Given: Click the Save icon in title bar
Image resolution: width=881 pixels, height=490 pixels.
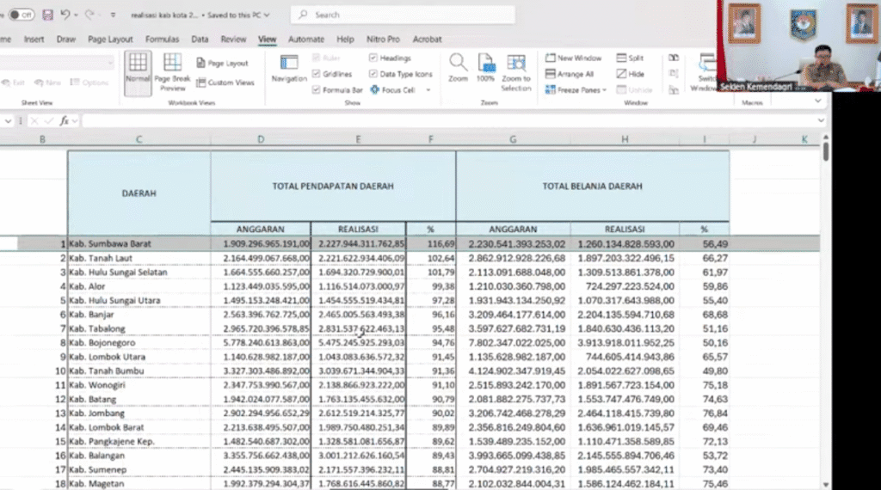Looking at the screenshot, I should pos(47,15).
